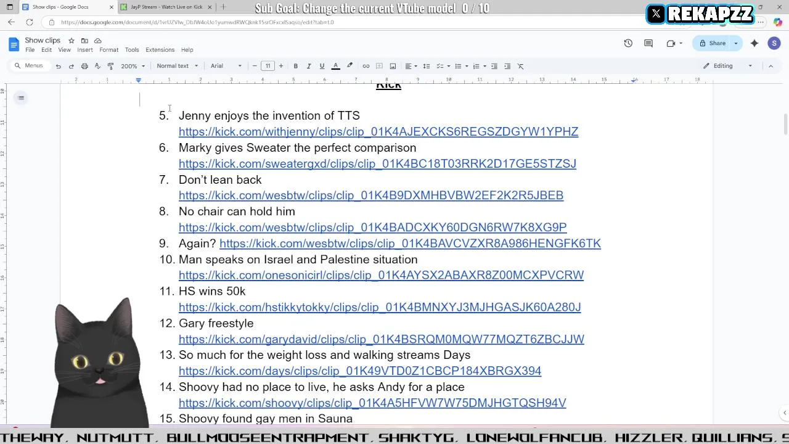Open the Tools menu
Image resolution: width=789 pixels, height=444 pixels.
132,50
